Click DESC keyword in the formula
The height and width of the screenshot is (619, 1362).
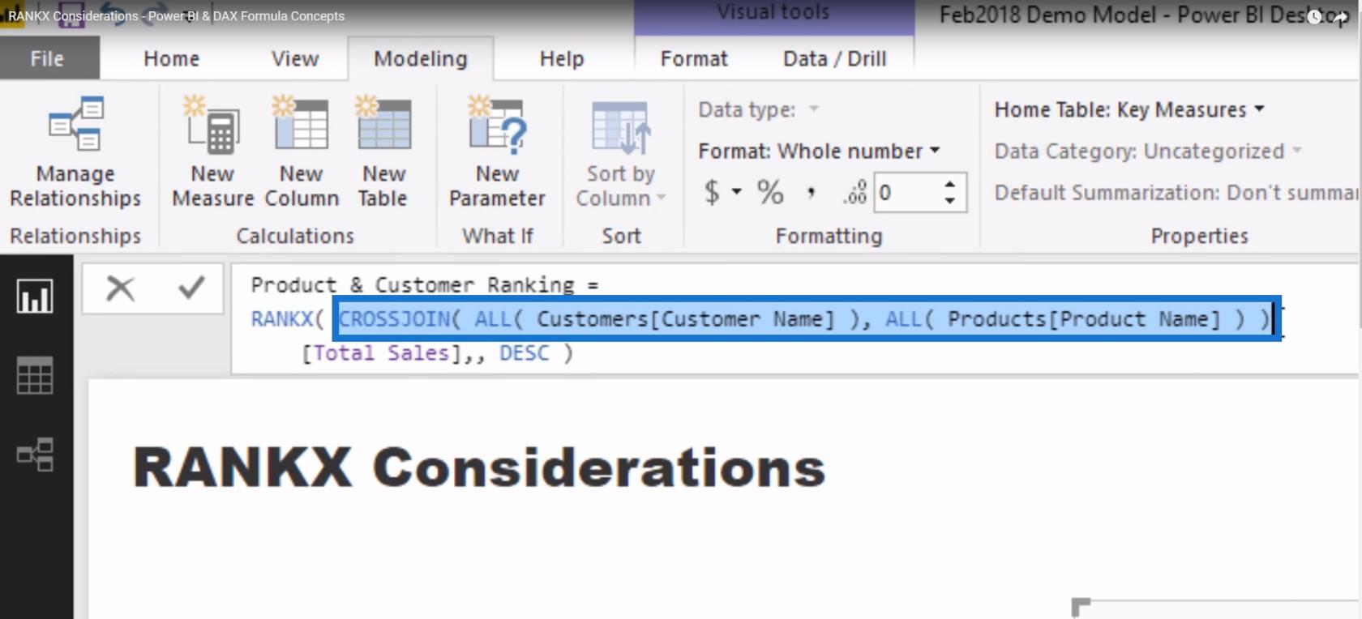[524, 353]
